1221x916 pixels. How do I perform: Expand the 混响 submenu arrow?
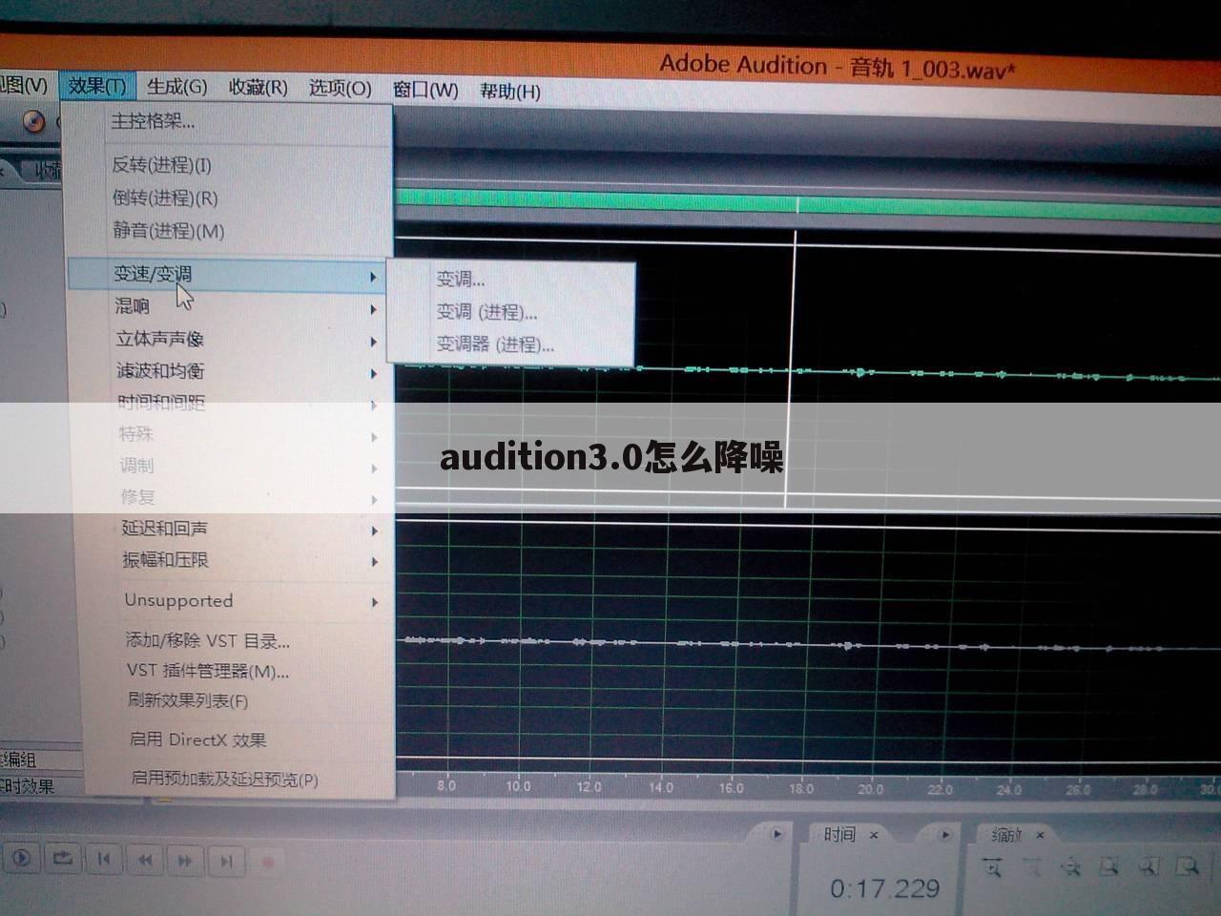coord(373,309)
